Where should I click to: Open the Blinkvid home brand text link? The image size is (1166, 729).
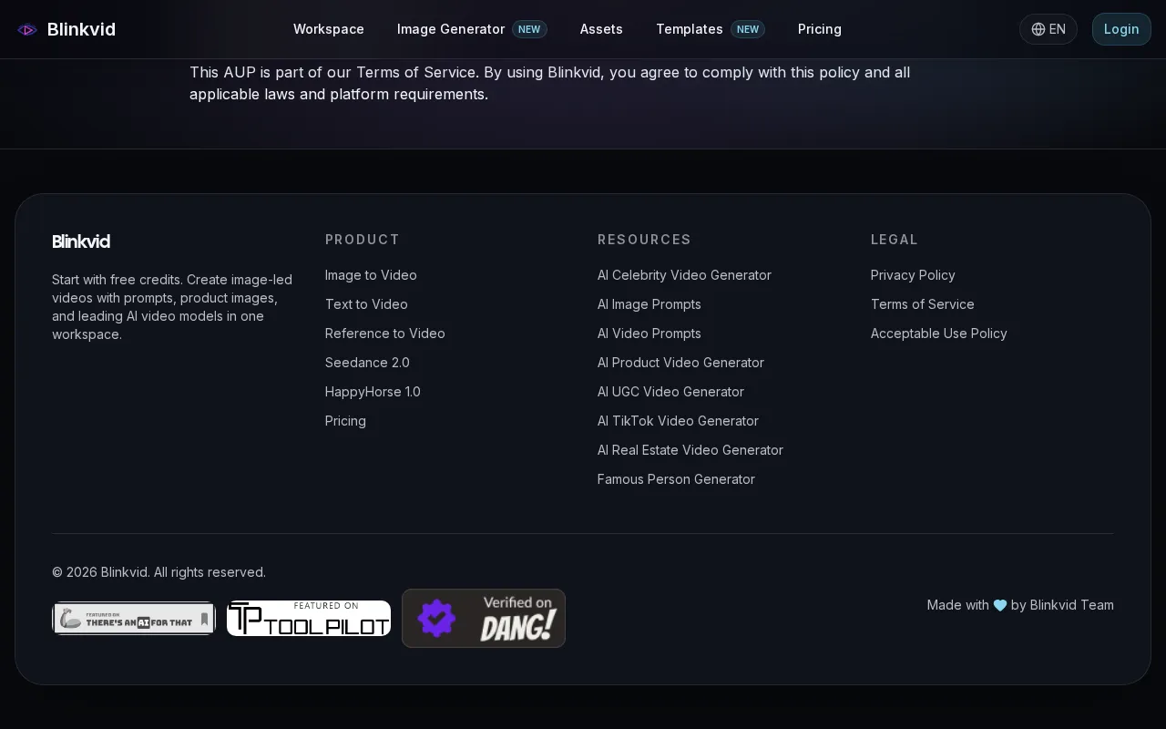[81, 29]
